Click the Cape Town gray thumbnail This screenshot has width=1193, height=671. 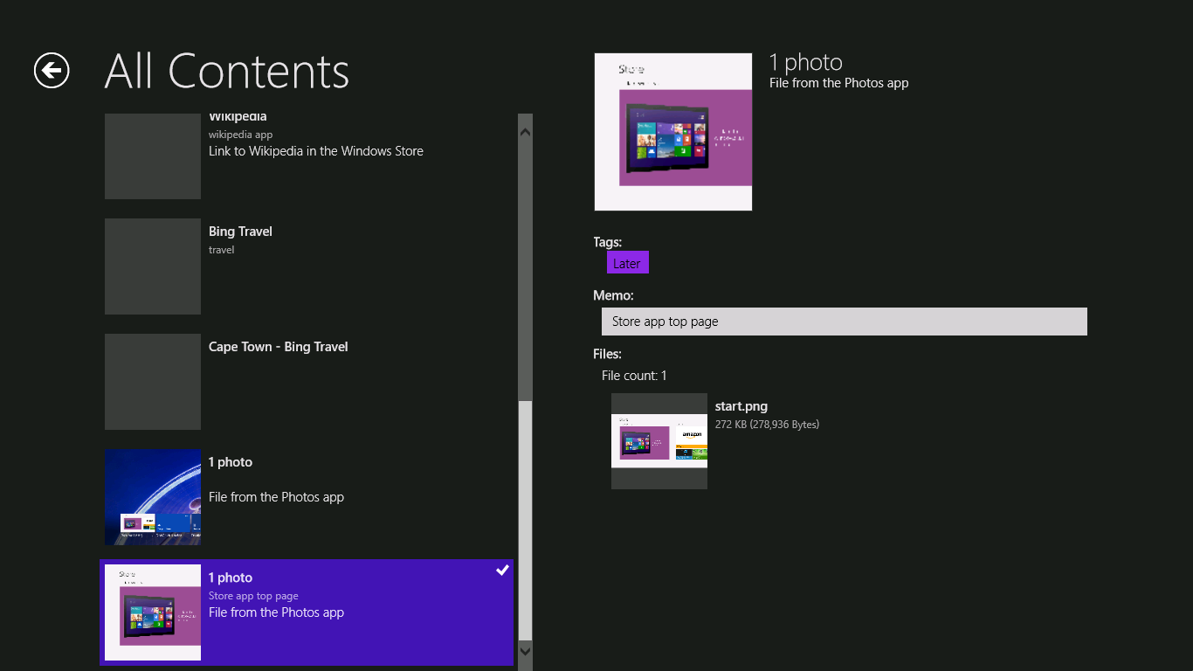152,382
